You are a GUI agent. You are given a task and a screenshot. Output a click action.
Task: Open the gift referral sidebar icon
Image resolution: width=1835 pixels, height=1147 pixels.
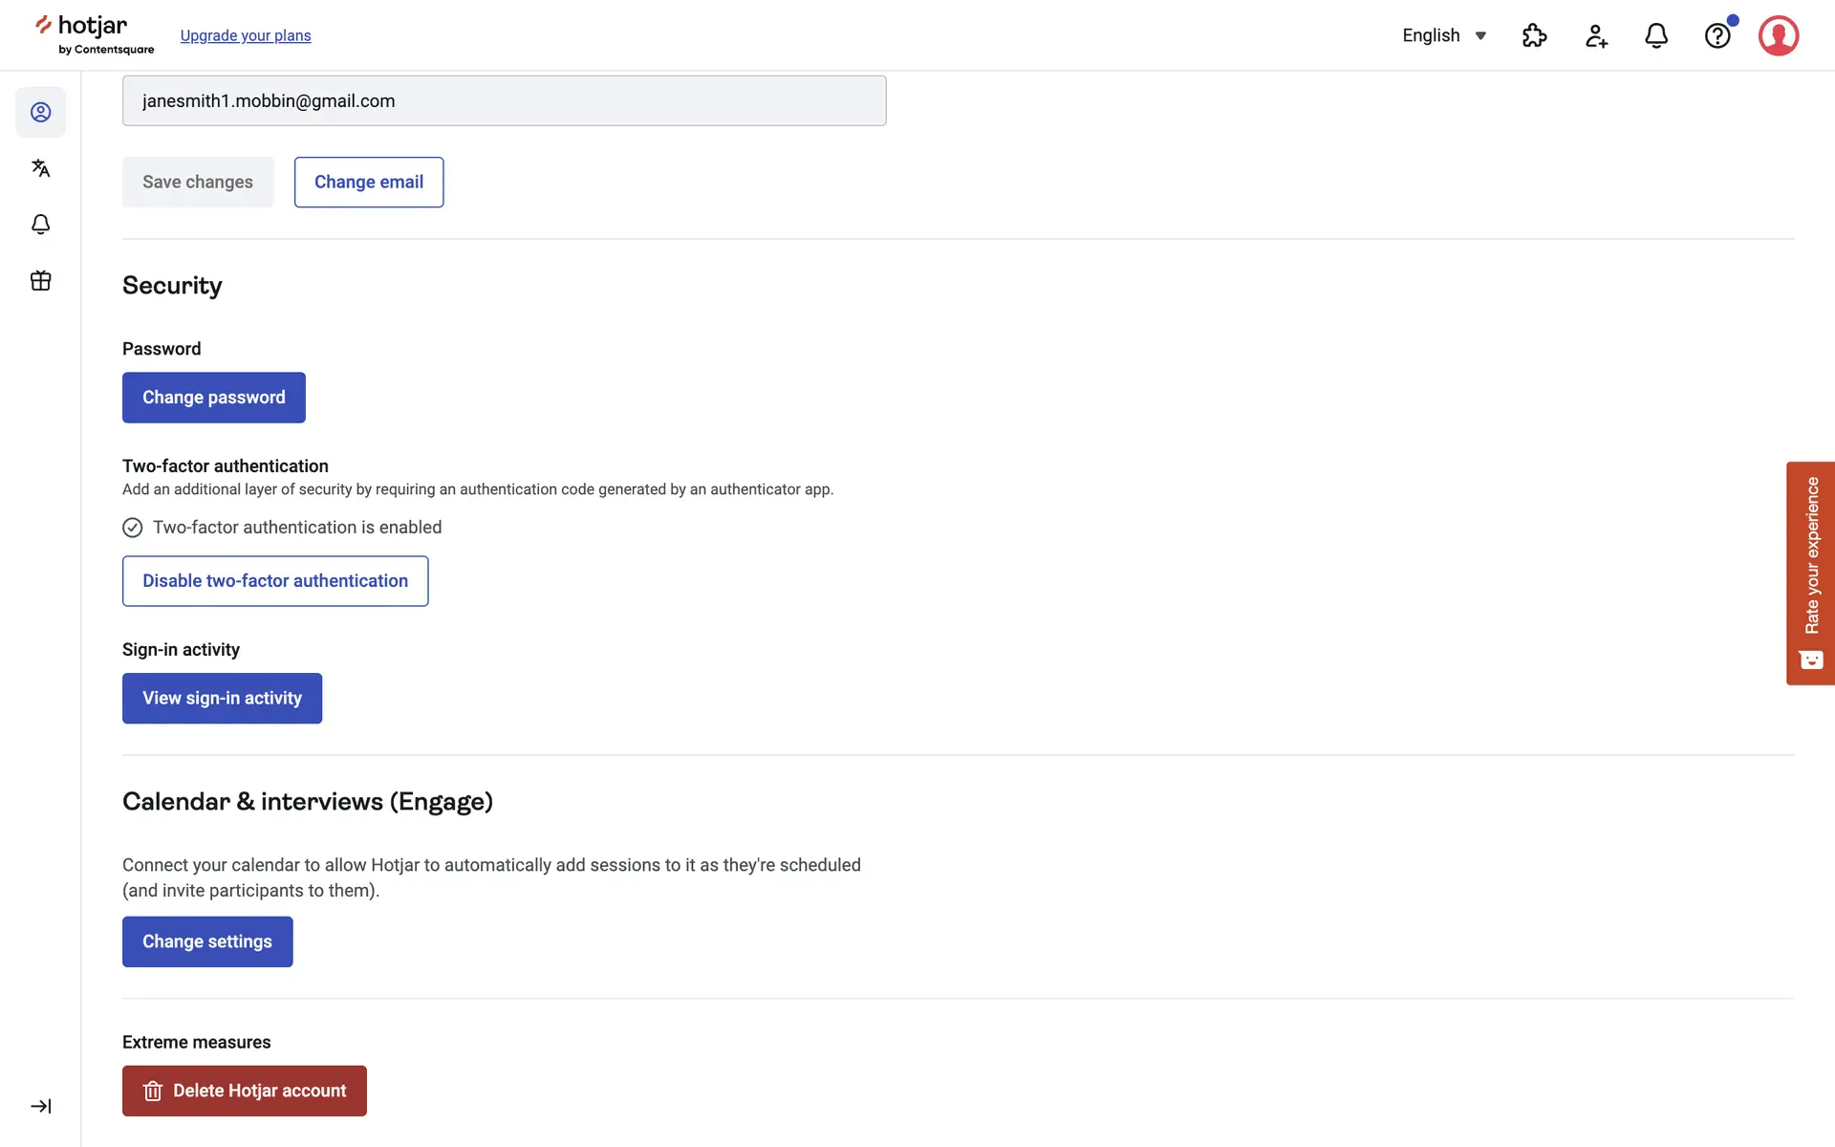[40, 281]
